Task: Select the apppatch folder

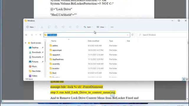Action: (x=56, y=55)
